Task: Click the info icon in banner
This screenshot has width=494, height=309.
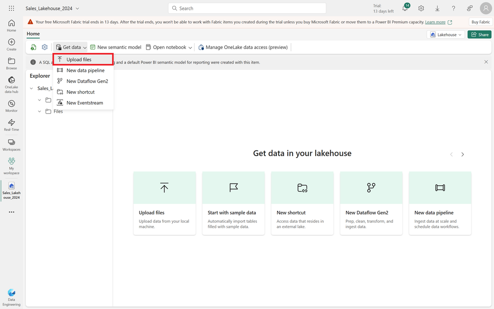Action: pyautogui.click(x=33, y=62)
